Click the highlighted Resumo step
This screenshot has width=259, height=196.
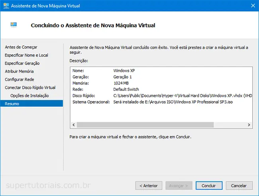click(x=12, y=104)
